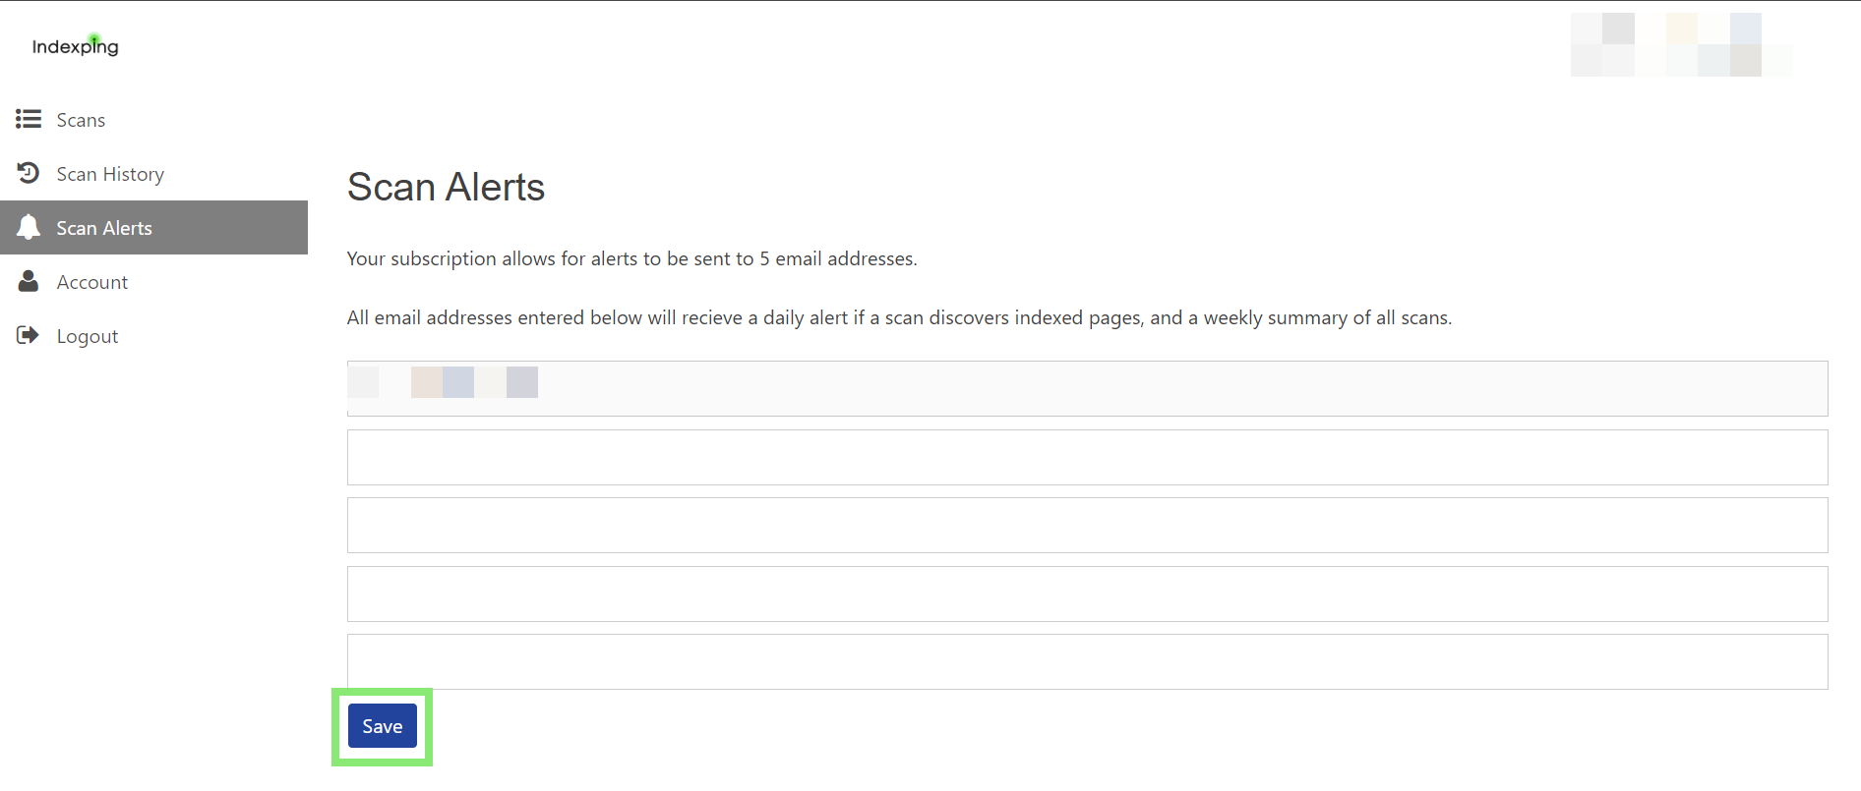Focus the fourth email address field
Image resolution: width=1861 pixels, height=791 pixels.
tap(1087, 593)
